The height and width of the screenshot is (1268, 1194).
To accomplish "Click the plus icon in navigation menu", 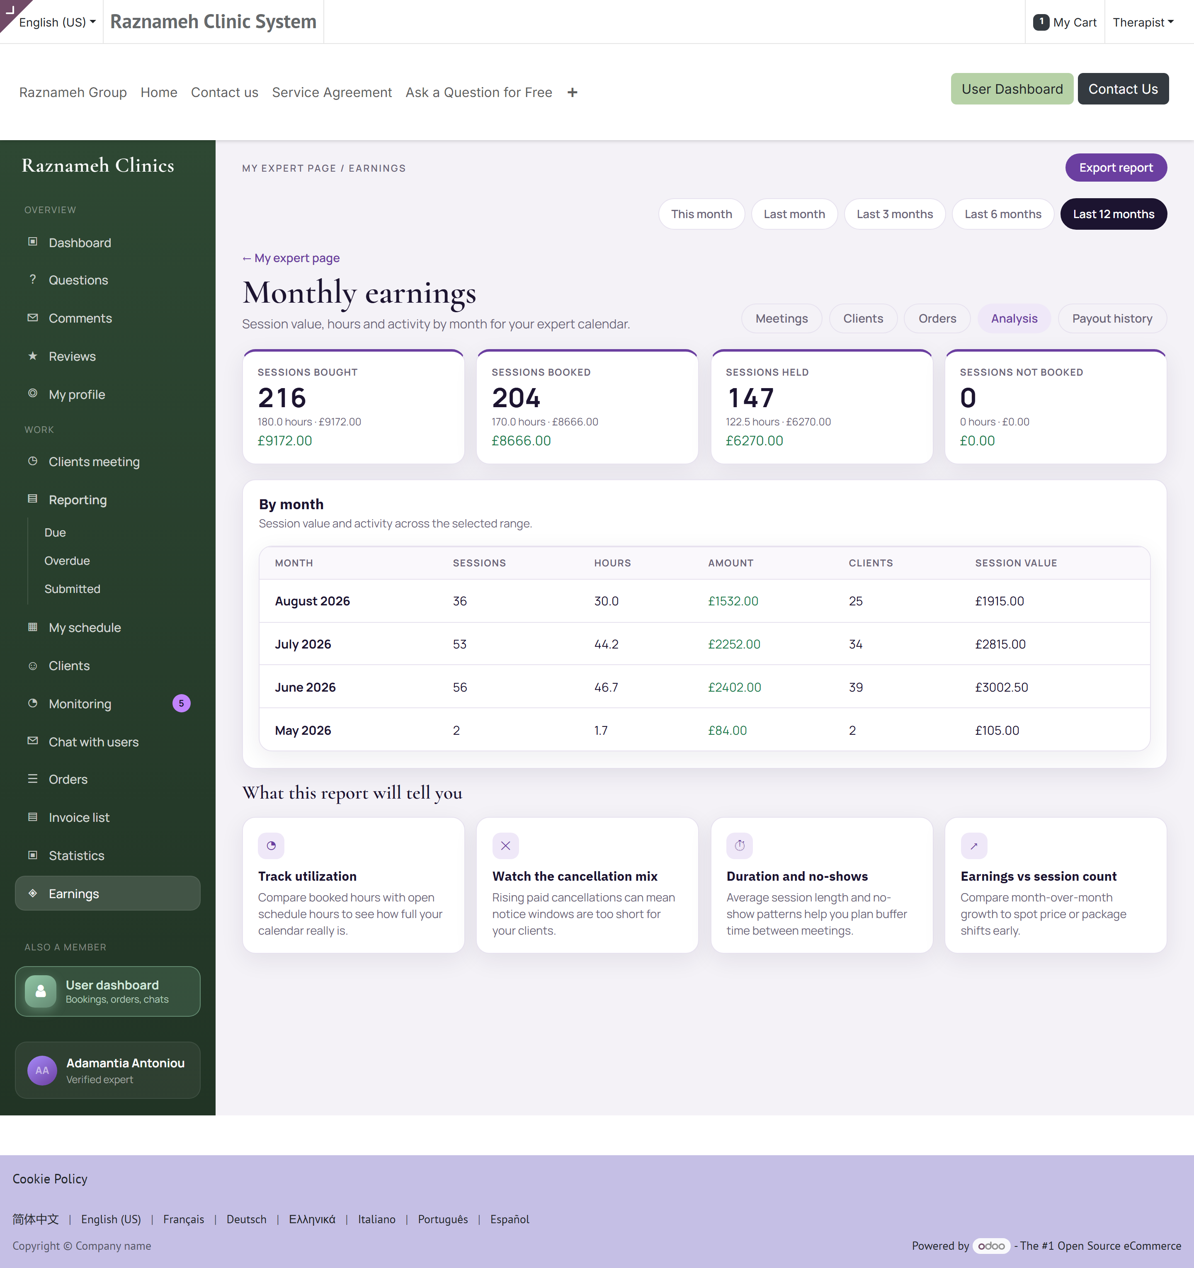I will [572, 92].
